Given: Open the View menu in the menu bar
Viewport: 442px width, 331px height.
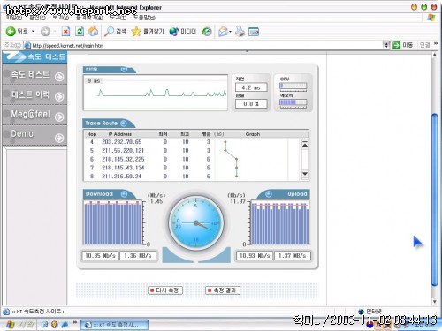Looking at the screenshot, I should 60,18.
